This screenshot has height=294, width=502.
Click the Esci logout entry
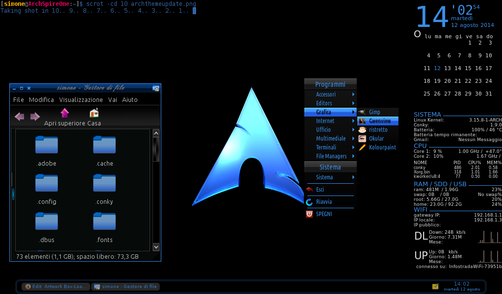point(330,190)
